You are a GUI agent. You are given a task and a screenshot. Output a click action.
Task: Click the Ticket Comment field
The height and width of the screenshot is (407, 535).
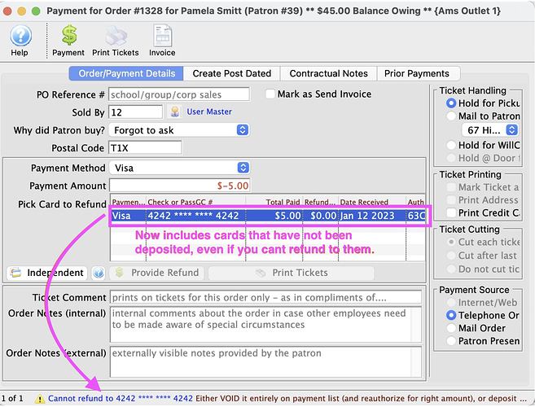(x=265, y=297)
